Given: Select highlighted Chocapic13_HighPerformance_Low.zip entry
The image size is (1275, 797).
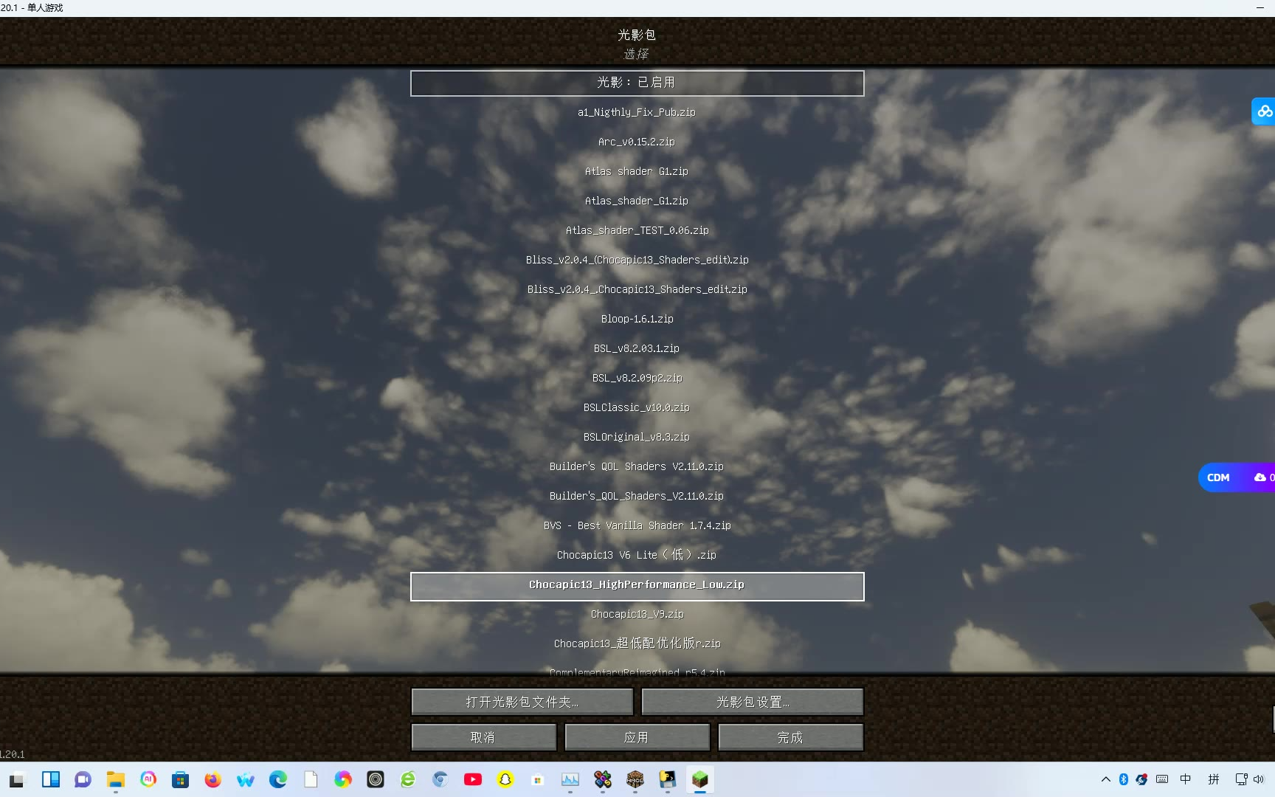Looking at the screenshot, I should [x=637, y=586].
